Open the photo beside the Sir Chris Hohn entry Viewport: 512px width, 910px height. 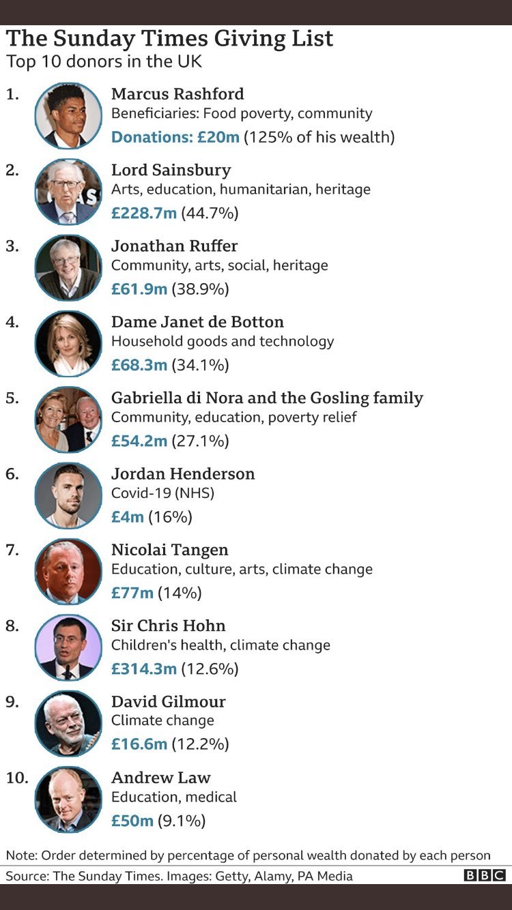click(68, 647)
